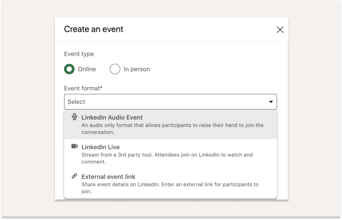
Task: Select the Online event type radio button
Action: tap(69, 69)
